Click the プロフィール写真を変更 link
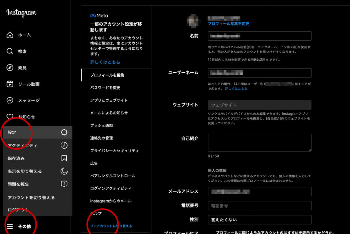 228,24
